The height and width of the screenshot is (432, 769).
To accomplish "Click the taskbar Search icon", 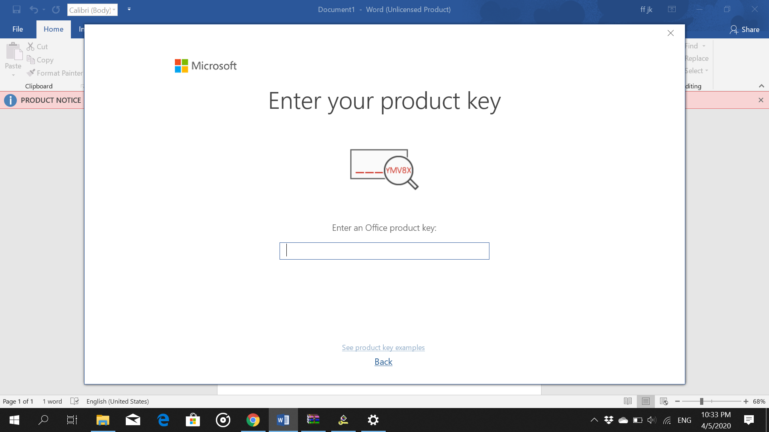I will (x=43, y=420).
